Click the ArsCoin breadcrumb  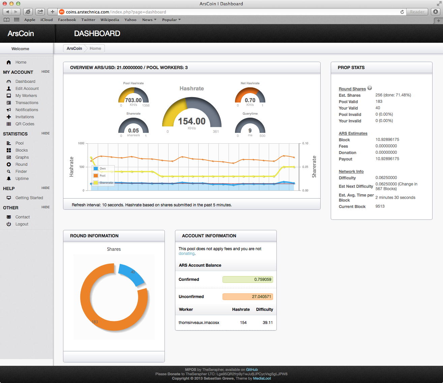74,49
